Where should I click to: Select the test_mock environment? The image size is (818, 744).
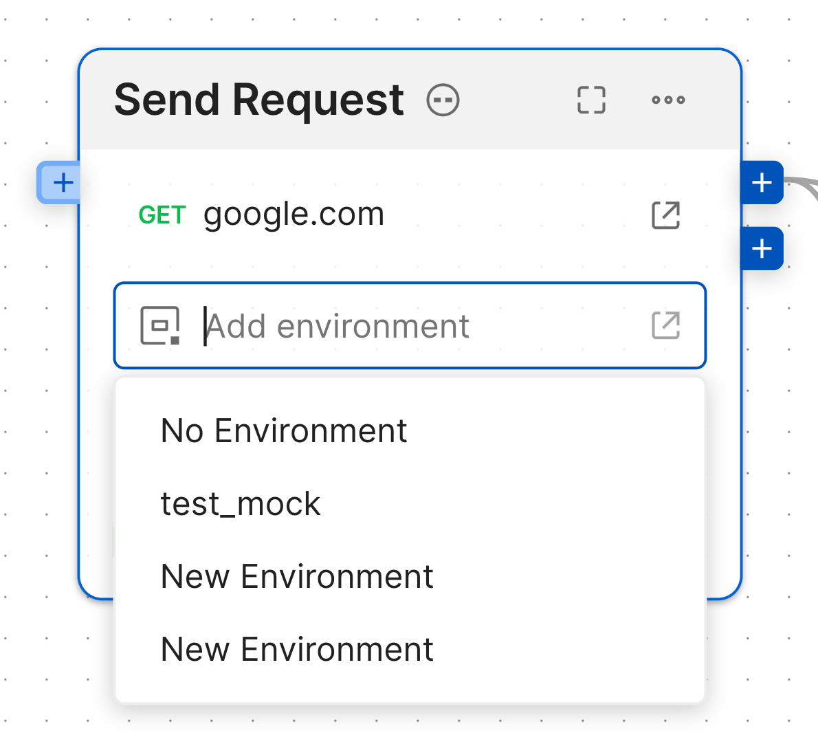pyautogui.click(x=241, y=503)
